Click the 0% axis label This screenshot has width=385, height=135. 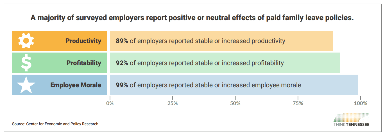click(x=110, y=103)
